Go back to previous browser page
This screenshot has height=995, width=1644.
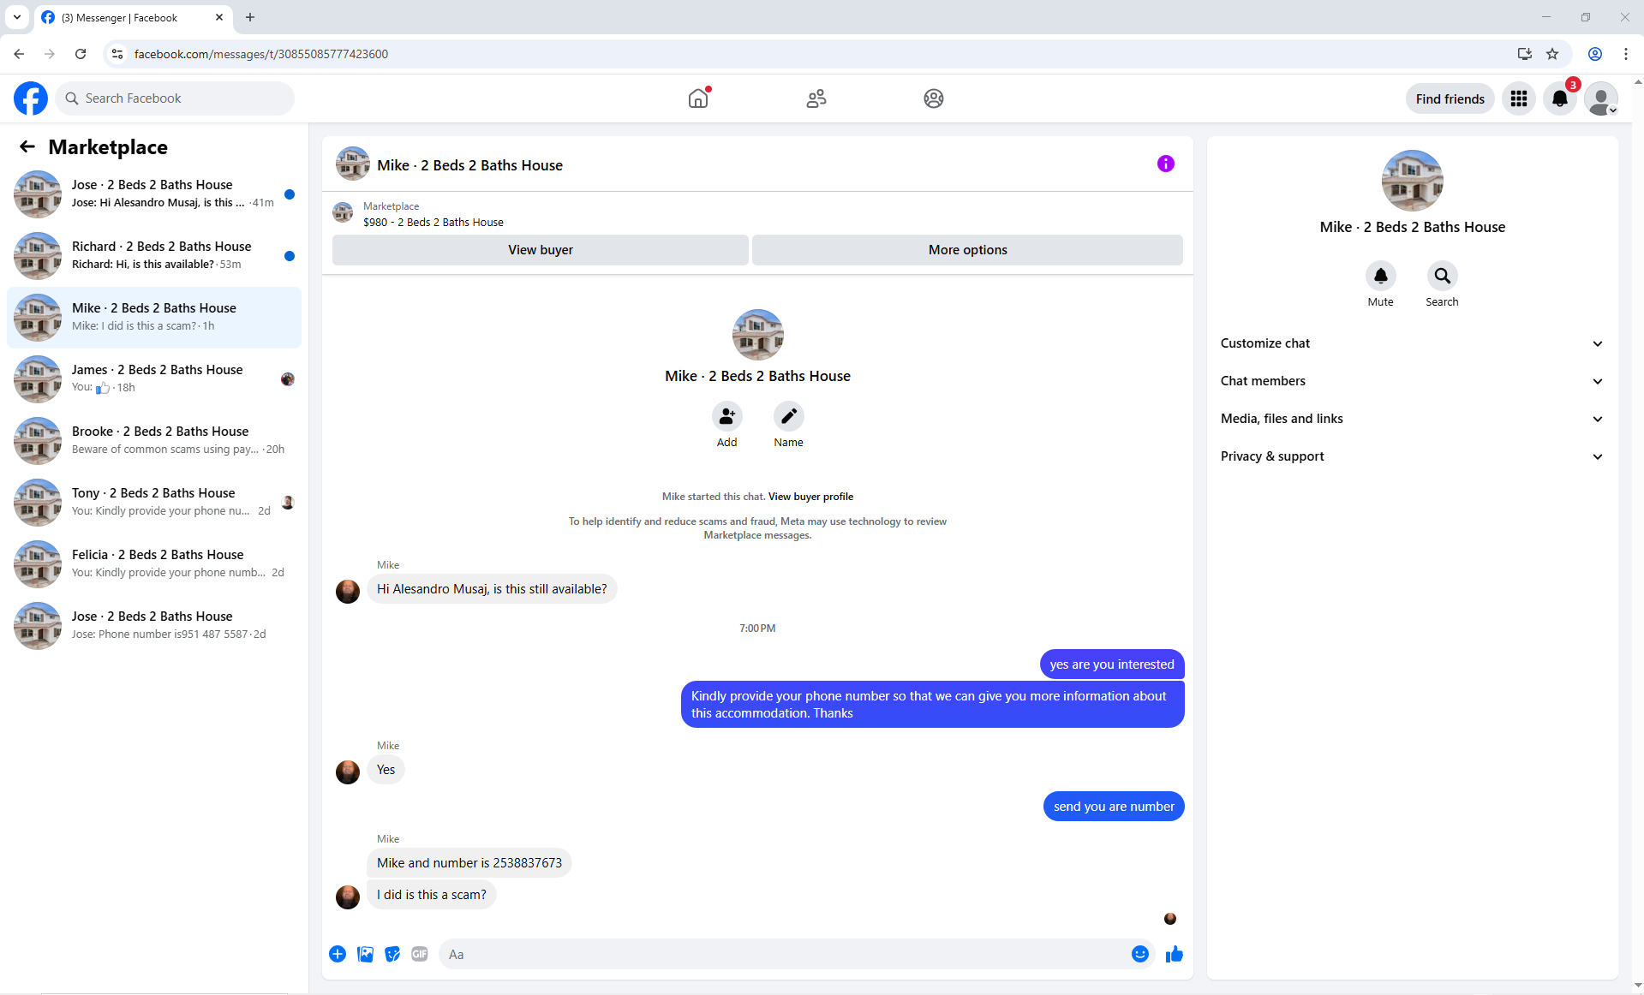[x=19, y=54]
